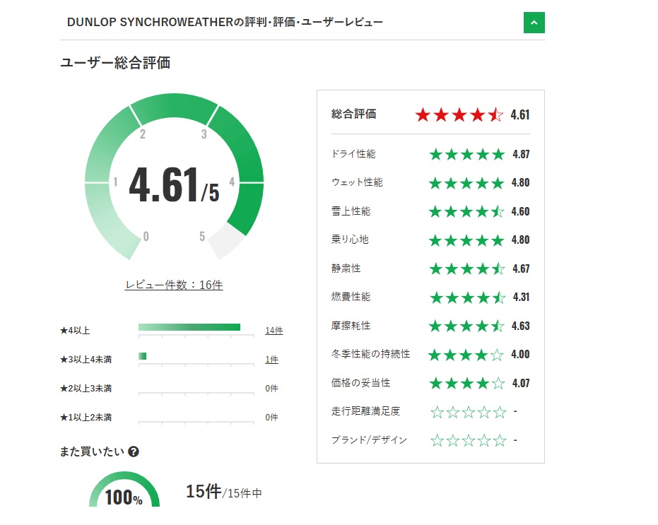Click the question mark help icon
This screenshot has width=658, height=525.
coord(134,452)
